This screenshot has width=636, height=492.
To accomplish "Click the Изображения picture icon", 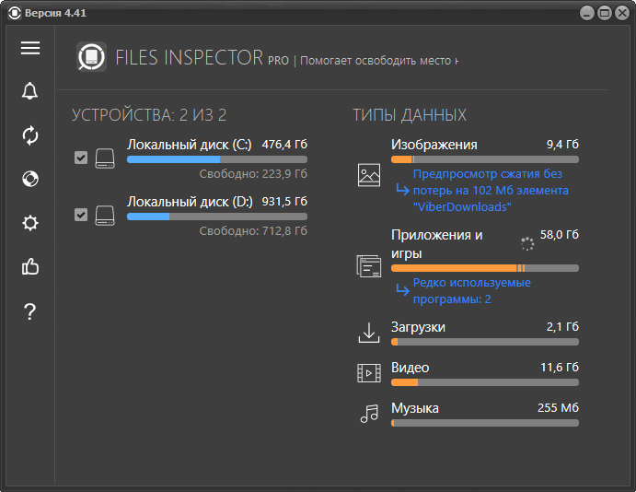I will 369,175.
